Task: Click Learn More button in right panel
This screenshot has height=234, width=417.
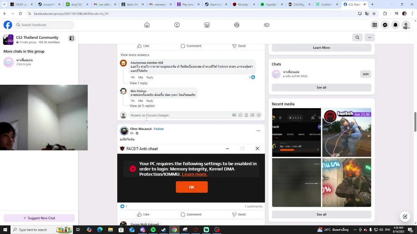Action: click(322, 48)
